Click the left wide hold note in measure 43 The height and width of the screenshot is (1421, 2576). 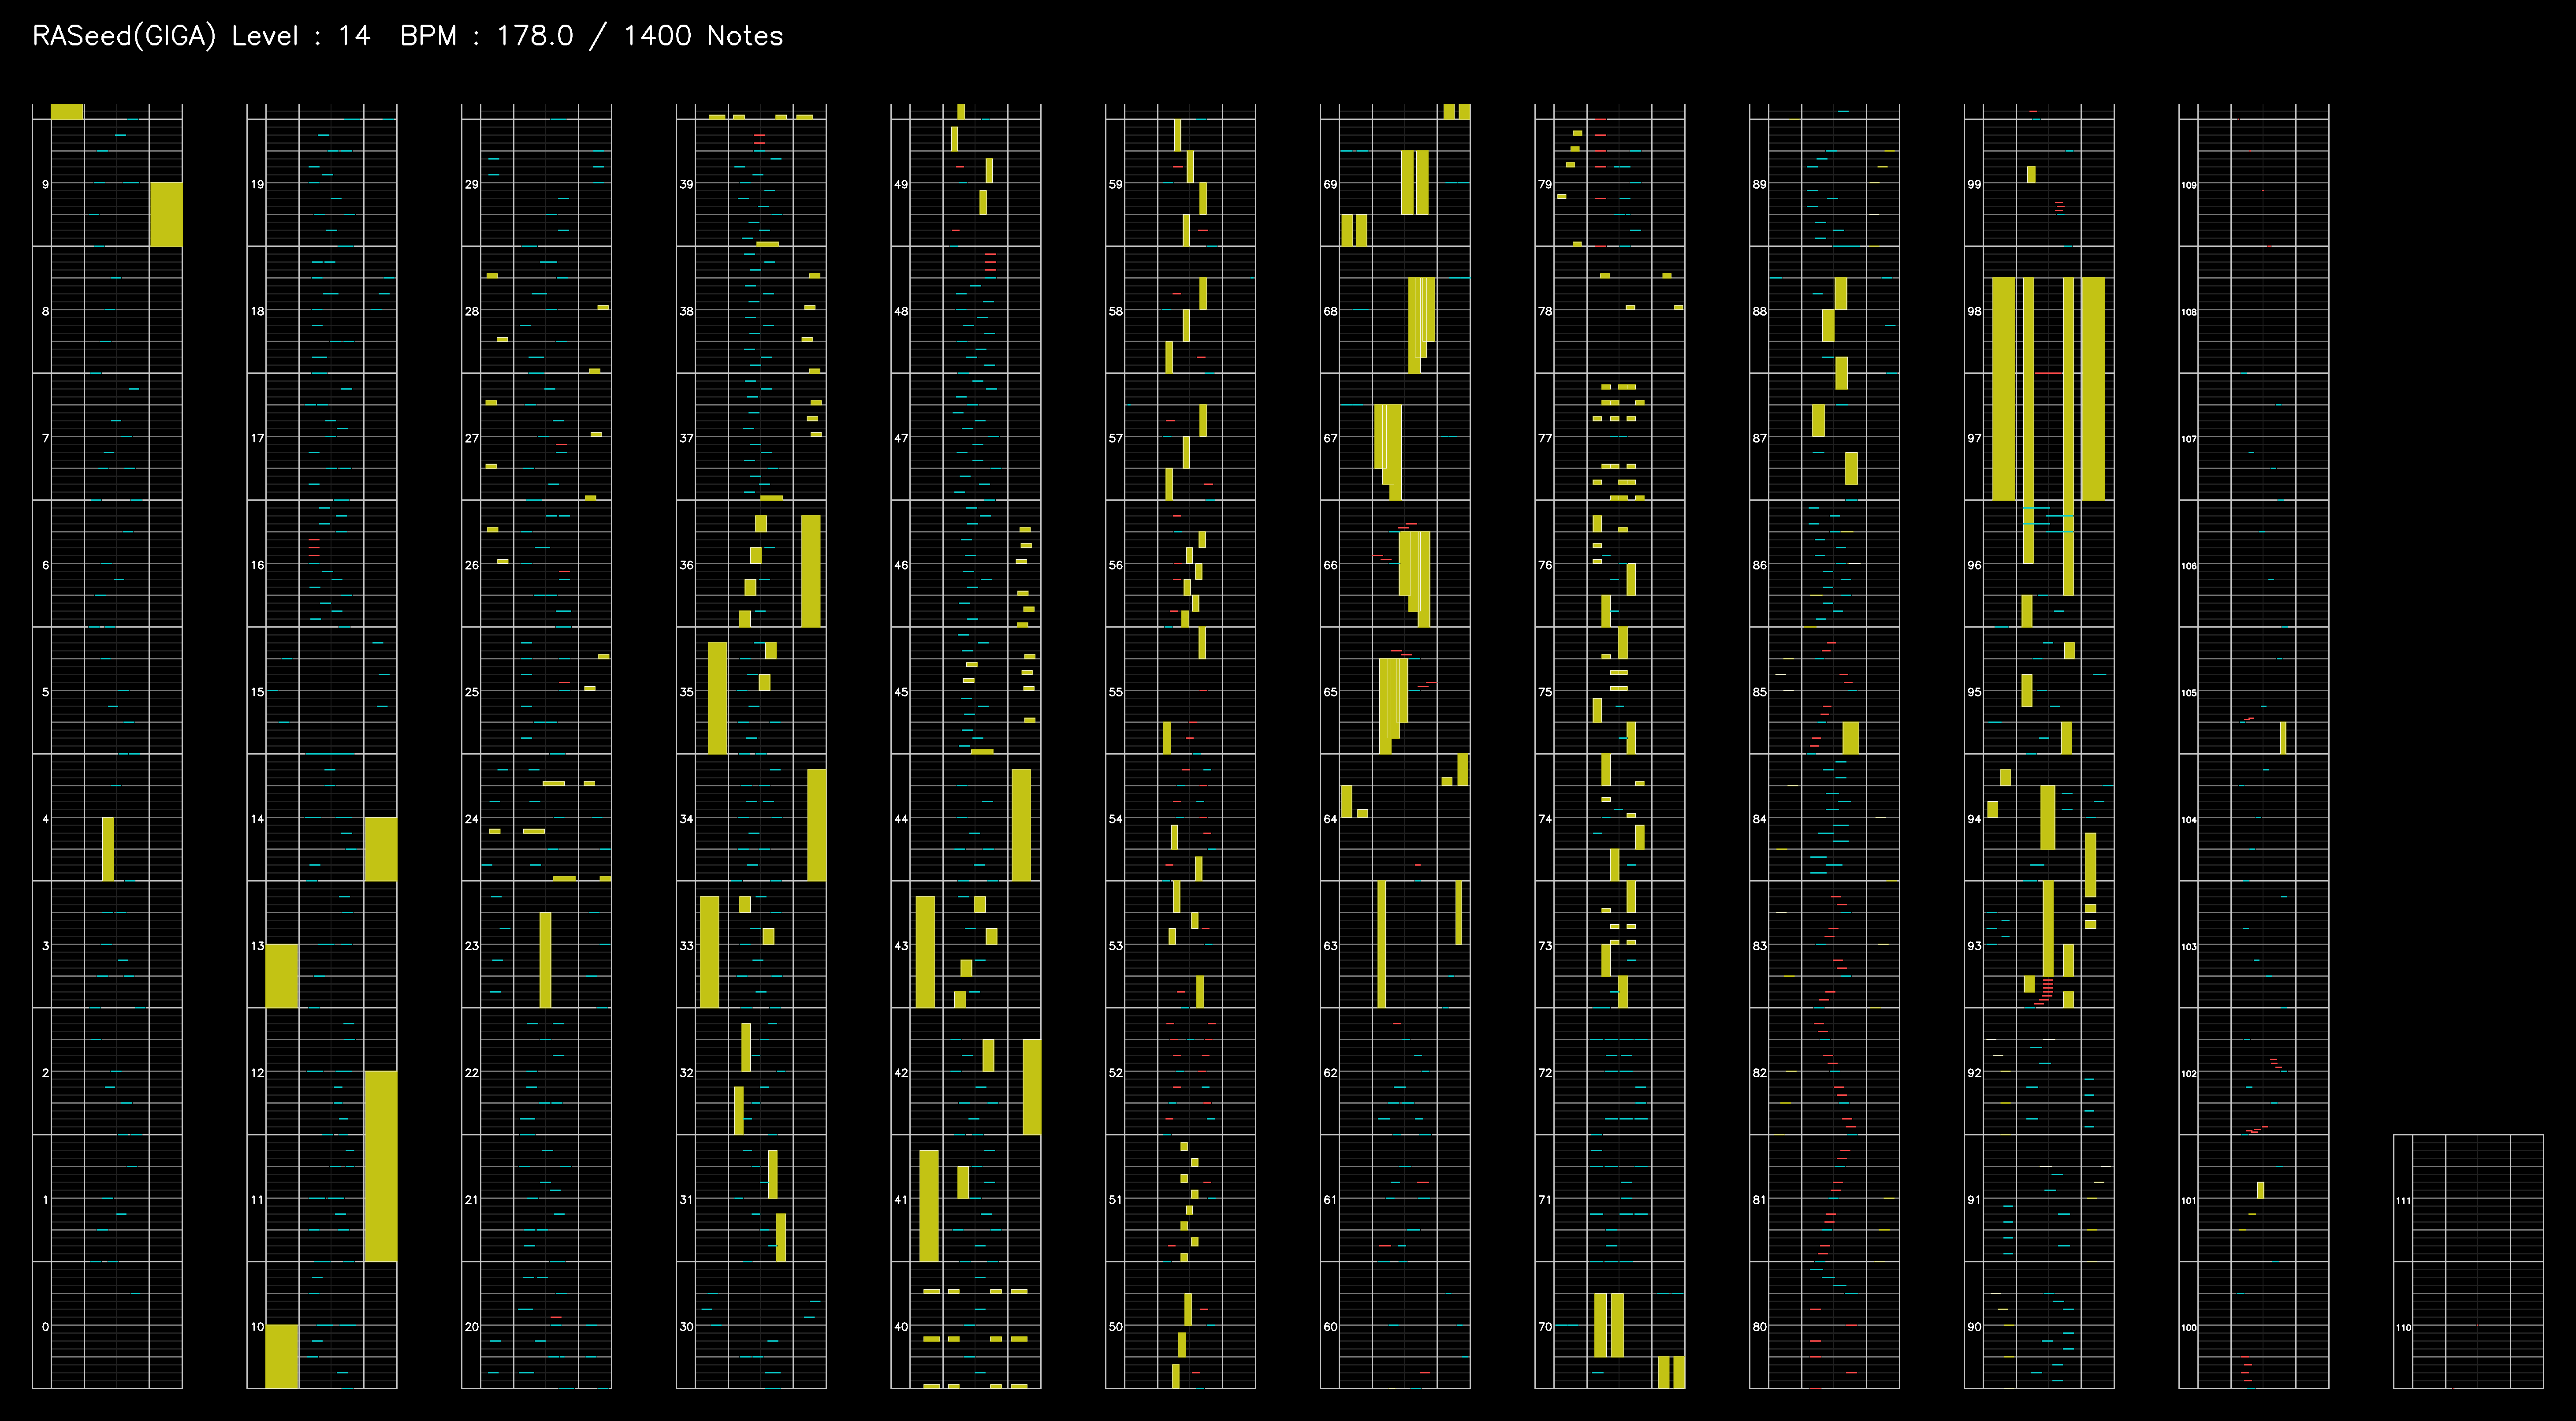point(925,951)
